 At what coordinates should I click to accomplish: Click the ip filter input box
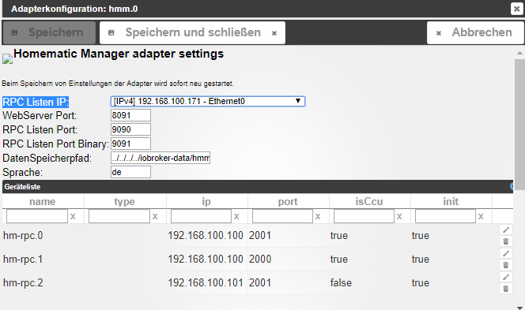coord(201,216)
